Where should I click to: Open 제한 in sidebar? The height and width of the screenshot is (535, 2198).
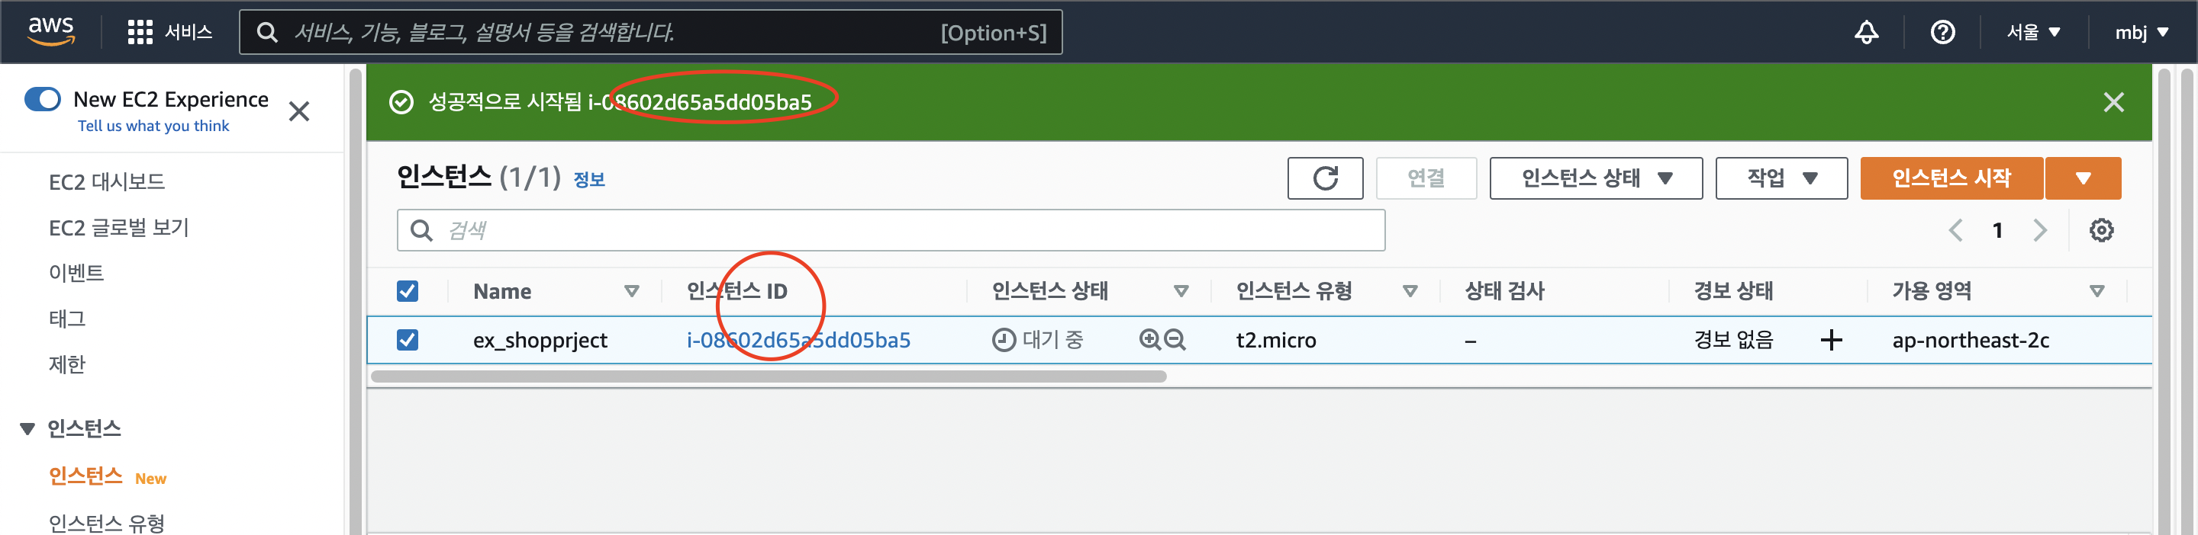[x=66, y=364]
